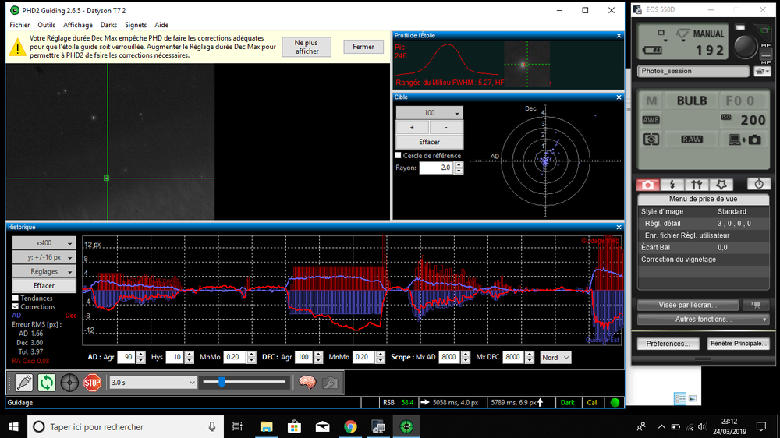Expand the Autres fonctions dropdown

click(x=704, y=320)
